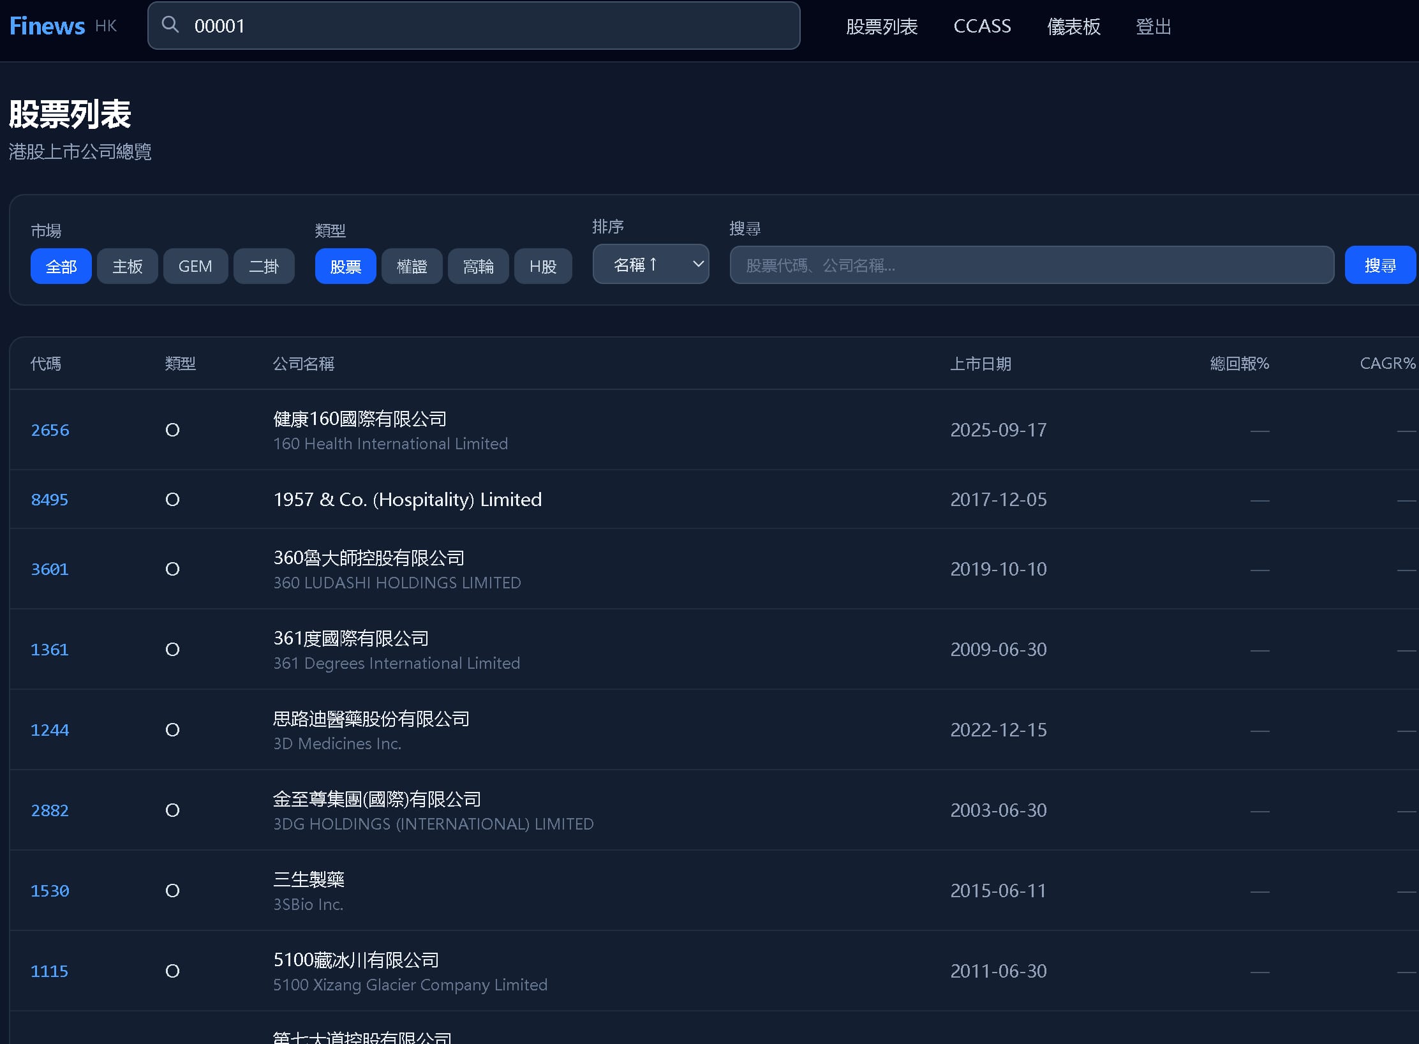This screenshot has width=1419, height=1044.
Task: Click 健康160國際有限公司 company name
Action: click(x=360, y=419)
